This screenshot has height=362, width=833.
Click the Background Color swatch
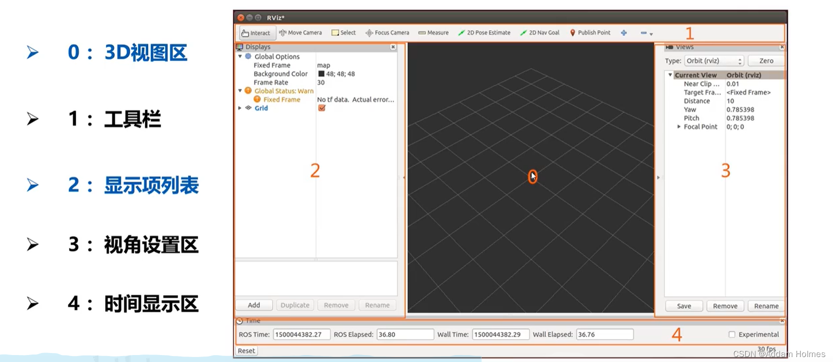[321, 74]
